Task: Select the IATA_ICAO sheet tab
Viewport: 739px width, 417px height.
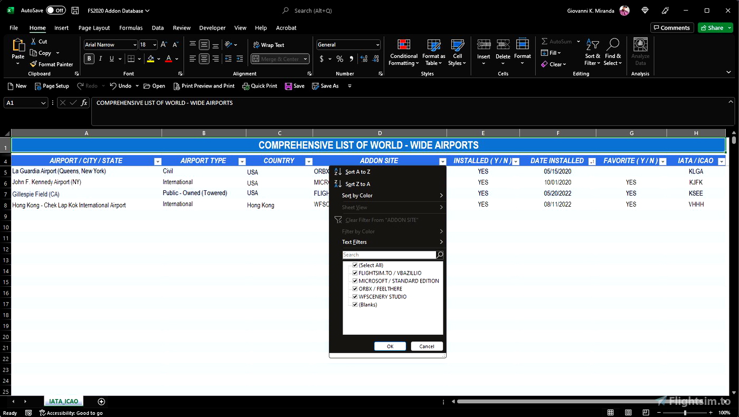Action: 63,402
